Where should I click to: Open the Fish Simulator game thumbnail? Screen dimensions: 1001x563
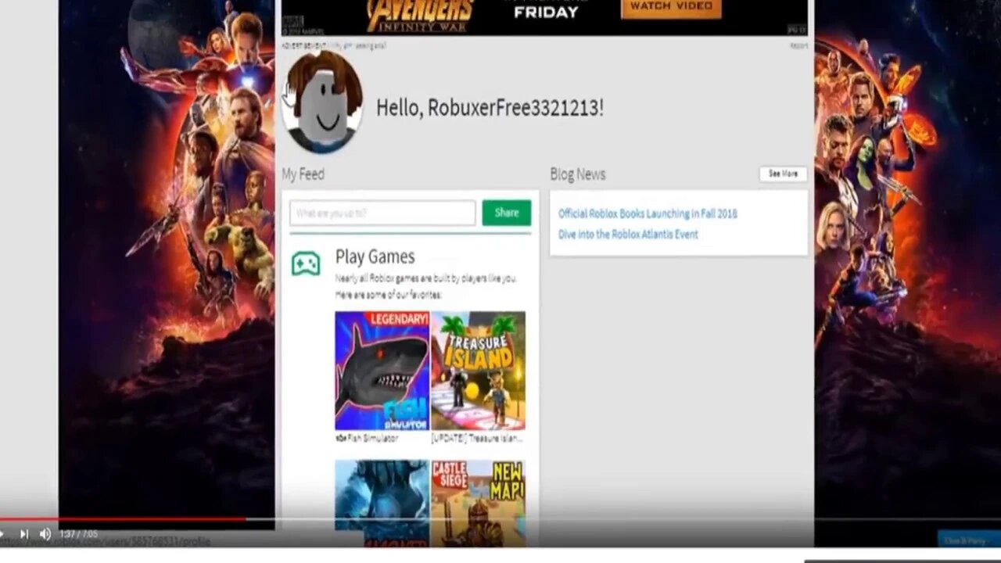click(382, 371)
